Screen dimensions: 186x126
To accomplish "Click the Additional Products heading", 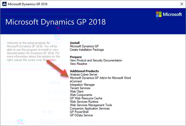I will 84,71.
